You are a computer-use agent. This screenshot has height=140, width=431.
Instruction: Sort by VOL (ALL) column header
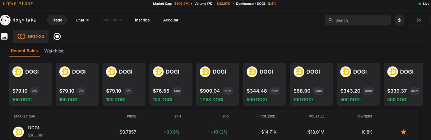coord(316,116)
